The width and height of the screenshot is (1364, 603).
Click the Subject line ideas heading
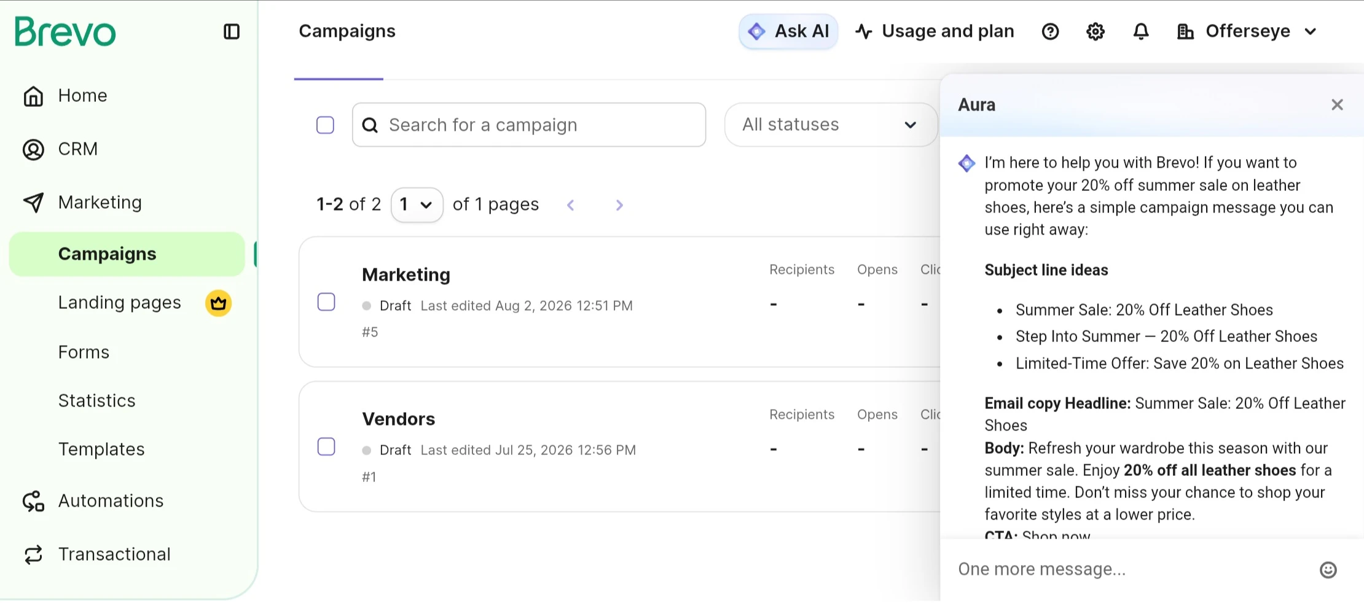pos(1046,270)
